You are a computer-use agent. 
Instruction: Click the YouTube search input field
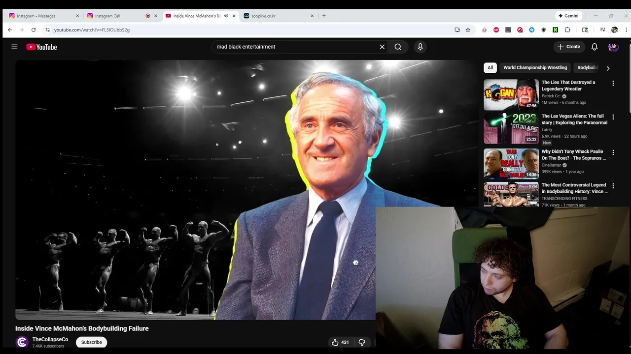click(x=295, y=47)
